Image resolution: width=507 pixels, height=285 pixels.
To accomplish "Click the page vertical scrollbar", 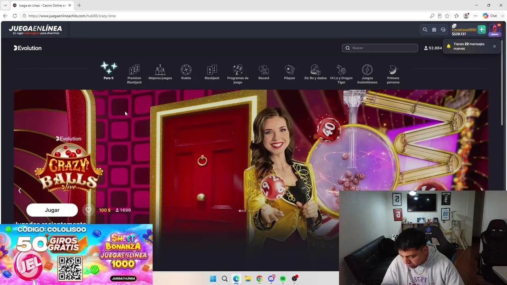I will (502, 83).
